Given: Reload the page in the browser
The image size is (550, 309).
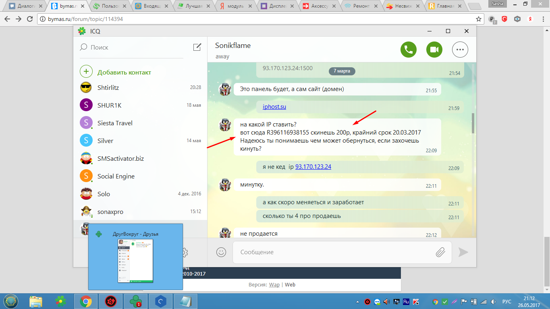Looking at the screenshot, I should click(30, 19).
